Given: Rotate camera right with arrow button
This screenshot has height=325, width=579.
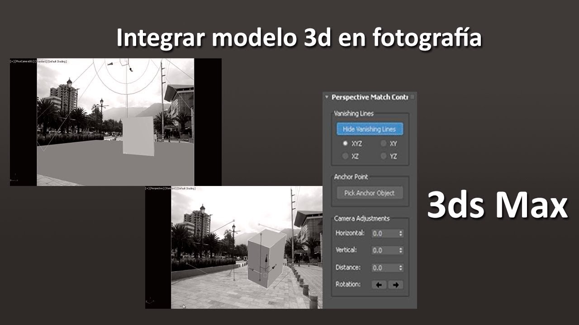Looking at the screenshot, I should pos(396,285).
